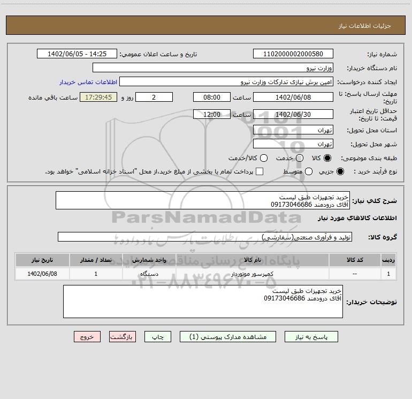Image resolution: width=412 pixels, height=399 pixels.
Task: Click the buyer name field وزارت نیرو
Action: coord(213,67)
